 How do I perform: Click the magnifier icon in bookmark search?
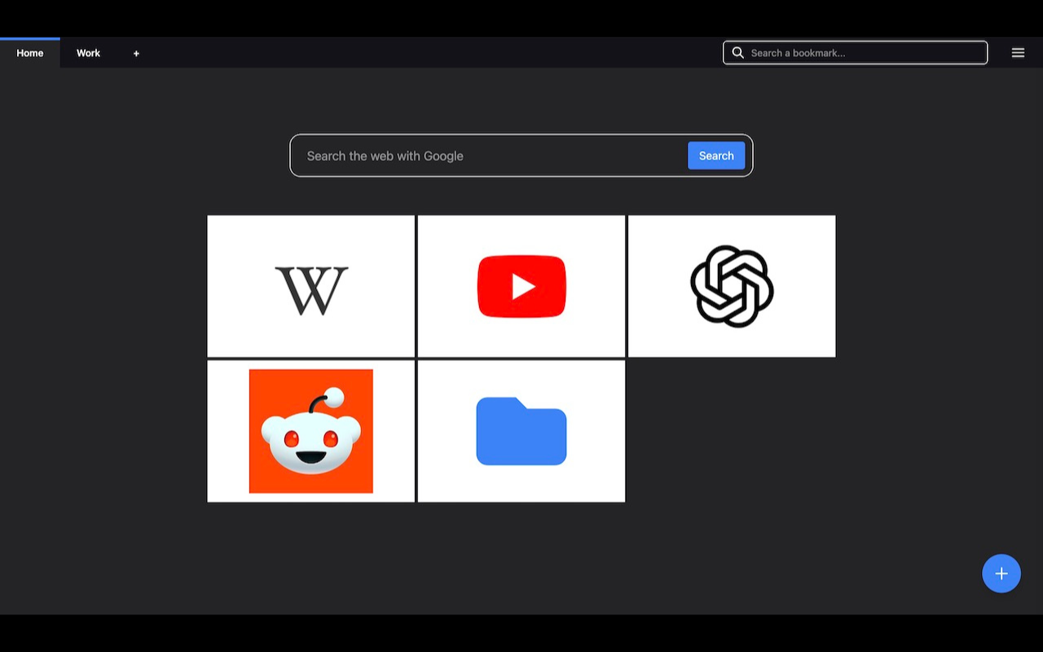click(738, 53)
